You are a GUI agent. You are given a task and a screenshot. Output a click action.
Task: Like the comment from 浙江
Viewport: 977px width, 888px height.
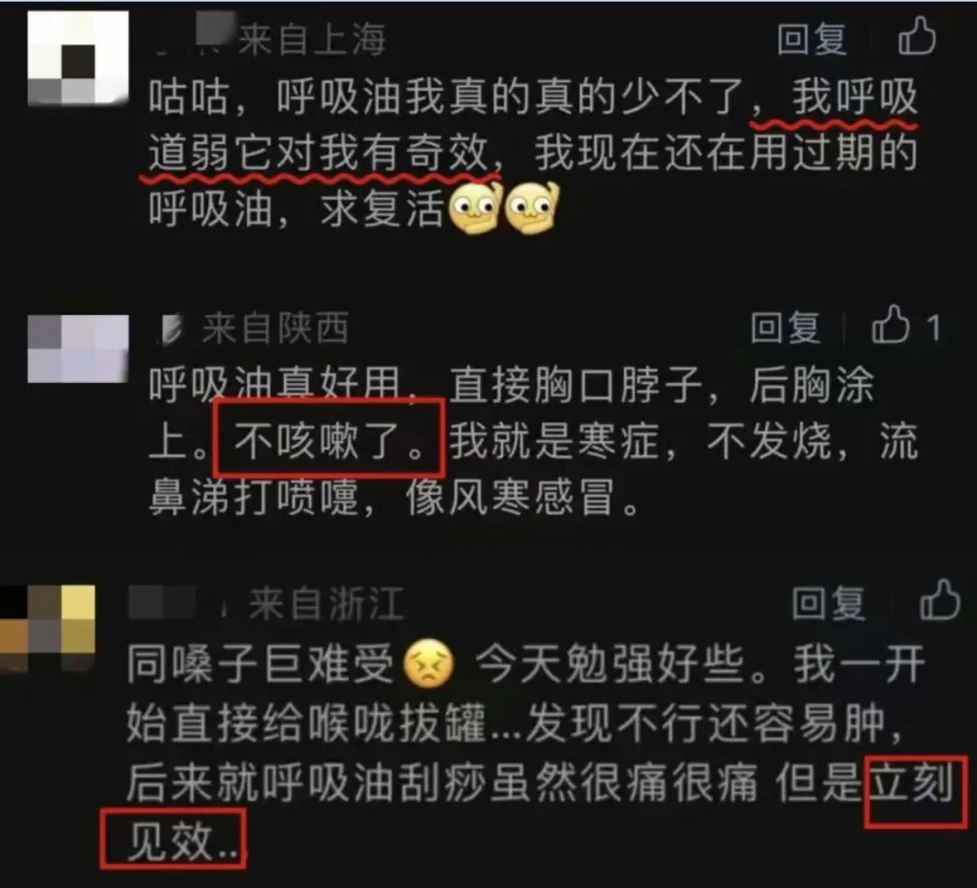940,600
